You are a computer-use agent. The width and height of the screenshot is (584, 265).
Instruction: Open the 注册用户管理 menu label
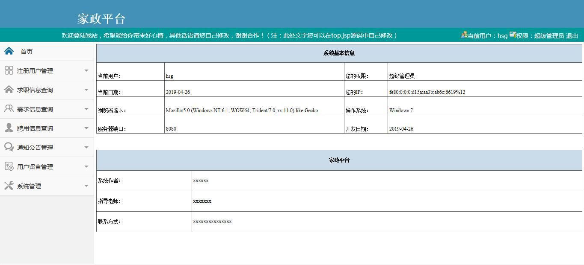[x=35, y=71]
